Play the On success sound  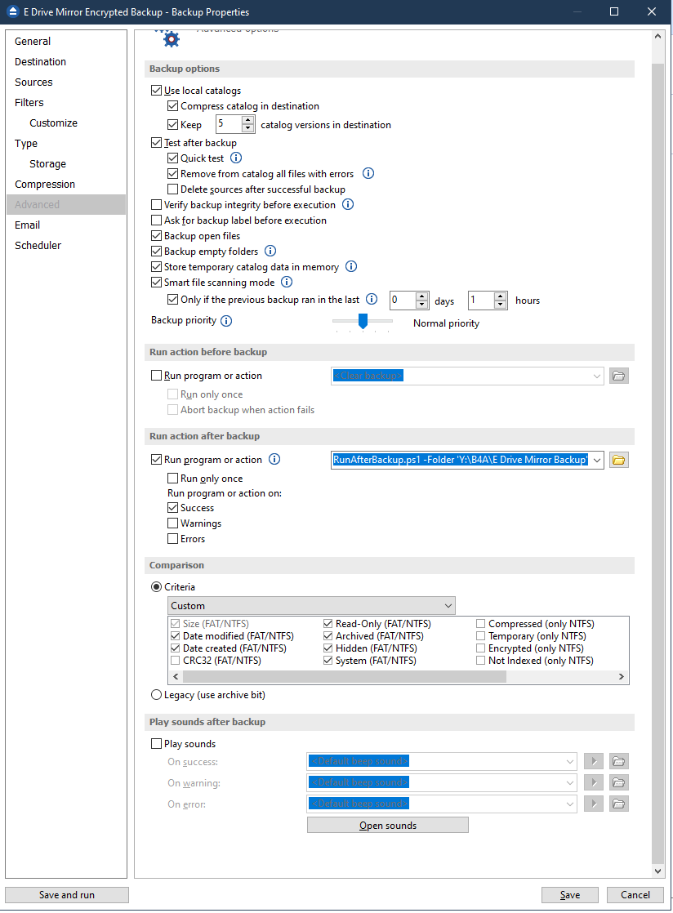pos(594,761)
